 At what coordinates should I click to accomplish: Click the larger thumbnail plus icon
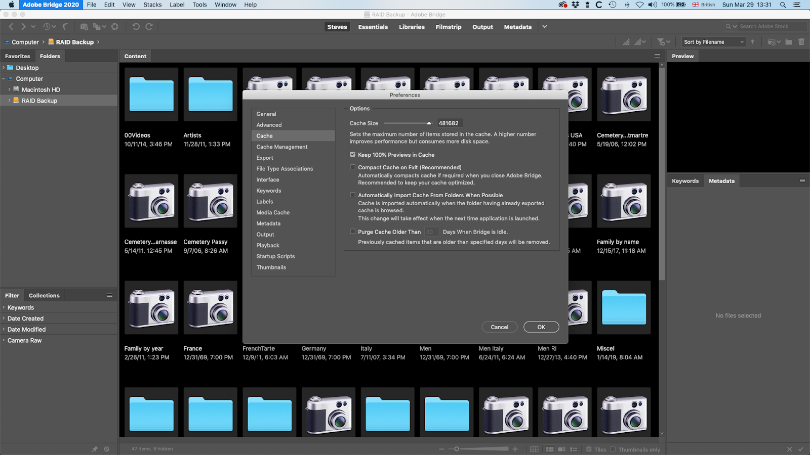point(515,449)
